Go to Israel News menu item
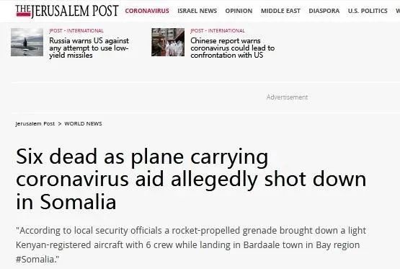This screenshot has width=400, height=269. [197, 11]
